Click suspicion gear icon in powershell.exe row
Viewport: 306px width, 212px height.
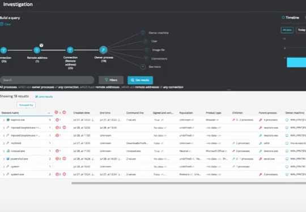[x=64, y=158]
